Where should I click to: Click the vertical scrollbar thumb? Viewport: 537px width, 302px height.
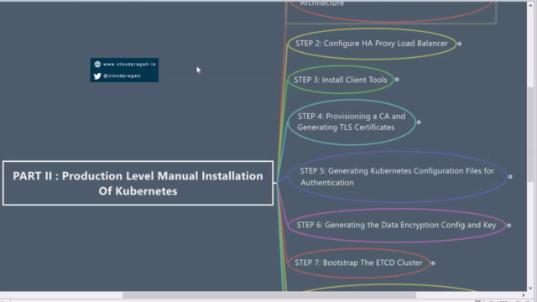(530, 134)
